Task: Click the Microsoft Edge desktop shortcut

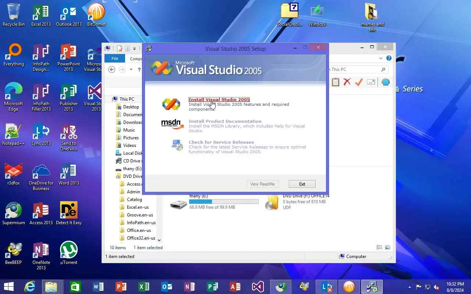Action: pyautogui.click(x=14, y=97)
